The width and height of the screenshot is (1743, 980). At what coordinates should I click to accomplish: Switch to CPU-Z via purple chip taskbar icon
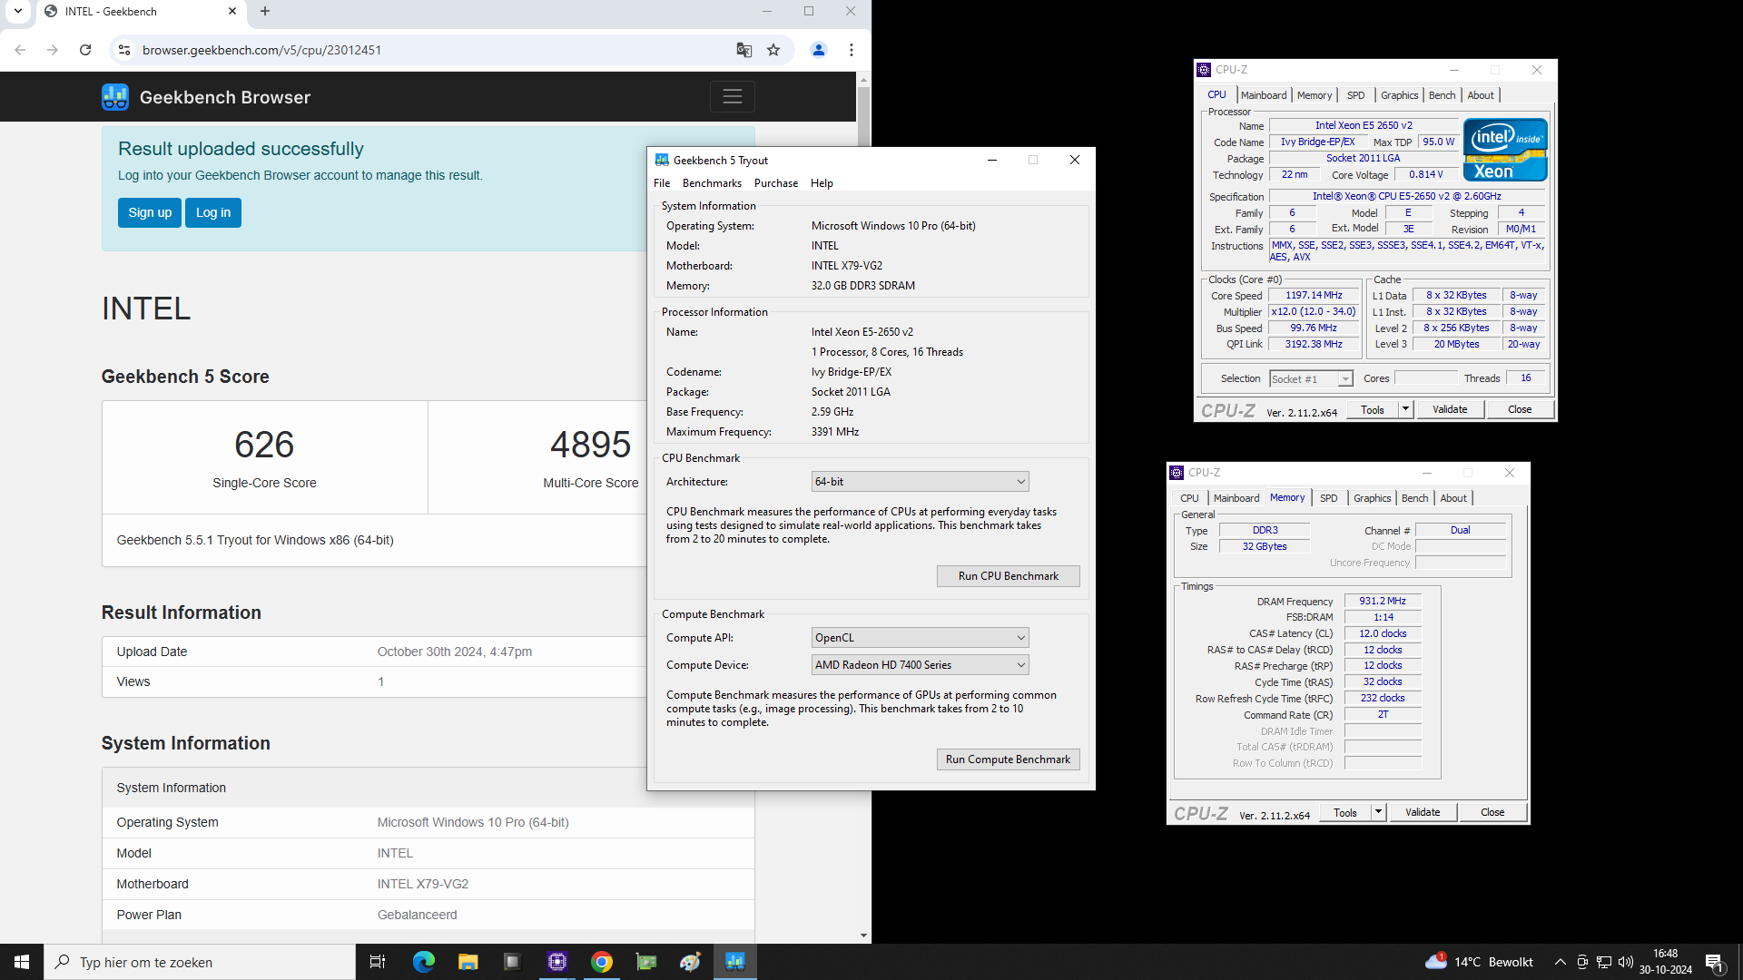[x=557, y=962]
